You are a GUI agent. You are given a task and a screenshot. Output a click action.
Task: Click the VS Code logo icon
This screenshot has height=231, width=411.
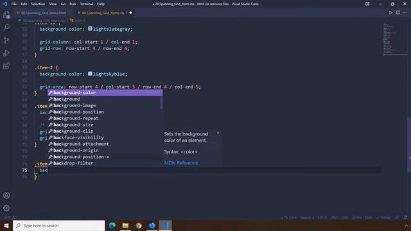pos(4,4)
